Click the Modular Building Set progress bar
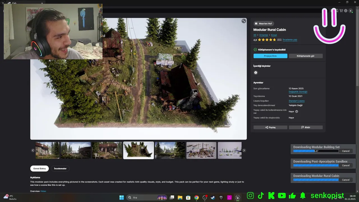 [x=316, y=151]
